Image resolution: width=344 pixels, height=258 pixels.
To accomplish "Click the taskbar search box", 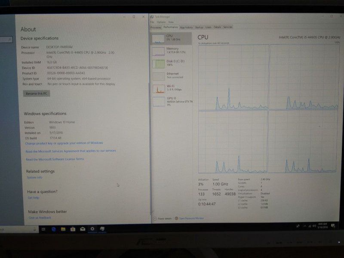I will coord(18,230).
